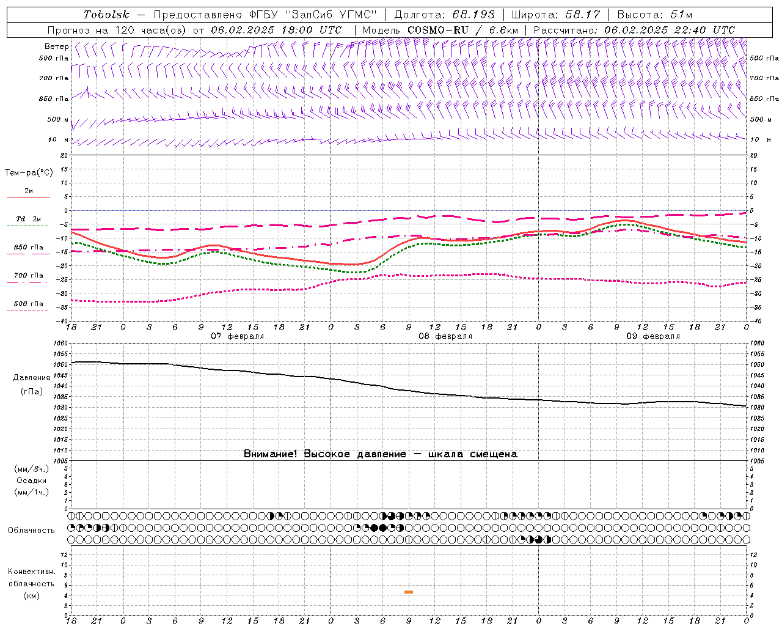The width and height of the screenshot is (782, 626).
Task: Click the Внимание! Высокое давление warning text
Action: point(380,454)
